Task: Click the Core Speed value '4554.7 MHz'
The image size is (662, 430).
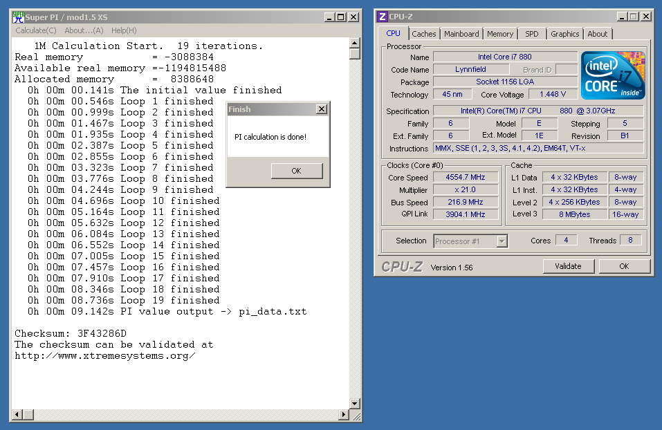Action: pyautogui.click(x=466, y=177)
